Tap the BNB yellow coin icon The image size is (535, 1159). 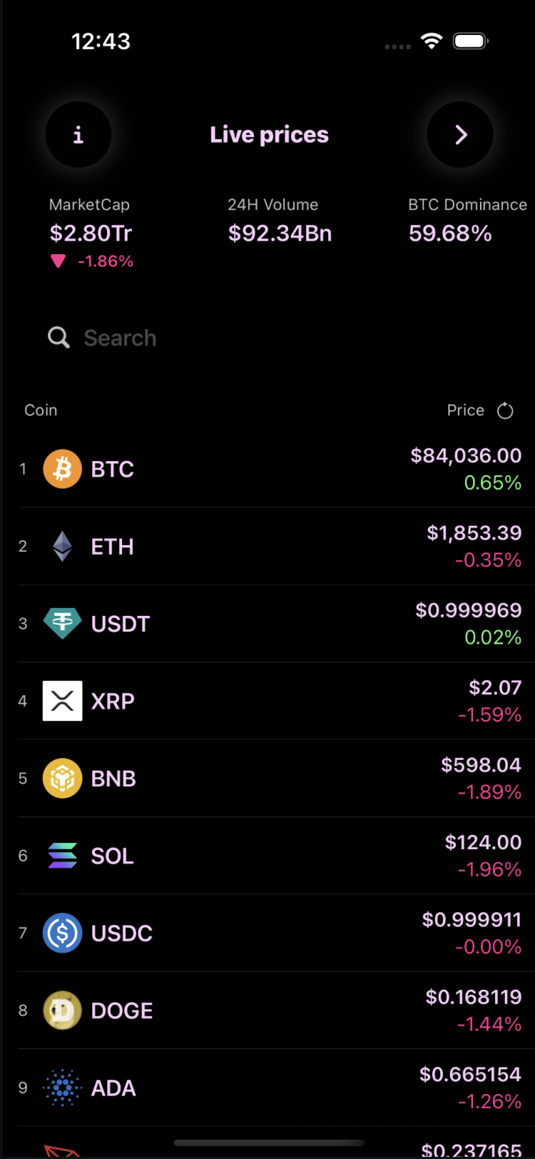click(x=63, y=778)
